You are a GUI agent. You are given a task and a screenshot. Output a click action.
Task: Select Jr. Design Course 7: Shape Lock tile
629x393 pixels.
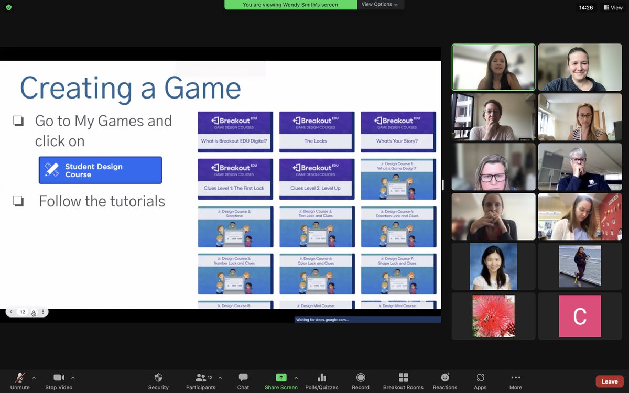click(x=398, y=274)
